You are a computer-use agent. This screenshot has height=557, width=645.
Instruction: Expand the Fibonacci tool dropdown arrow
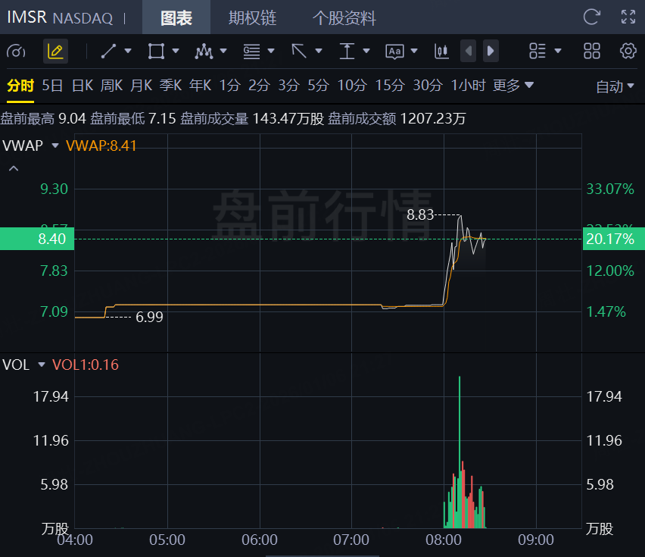coord(271,51)
